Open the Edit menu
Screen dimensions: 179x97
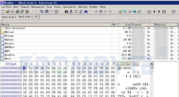coord(16,7)
